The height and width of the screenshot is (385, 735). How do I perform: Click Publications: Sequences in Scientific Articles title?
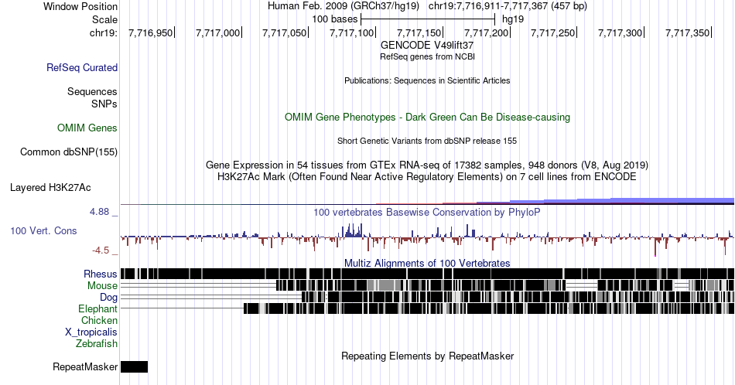(427, 80)
